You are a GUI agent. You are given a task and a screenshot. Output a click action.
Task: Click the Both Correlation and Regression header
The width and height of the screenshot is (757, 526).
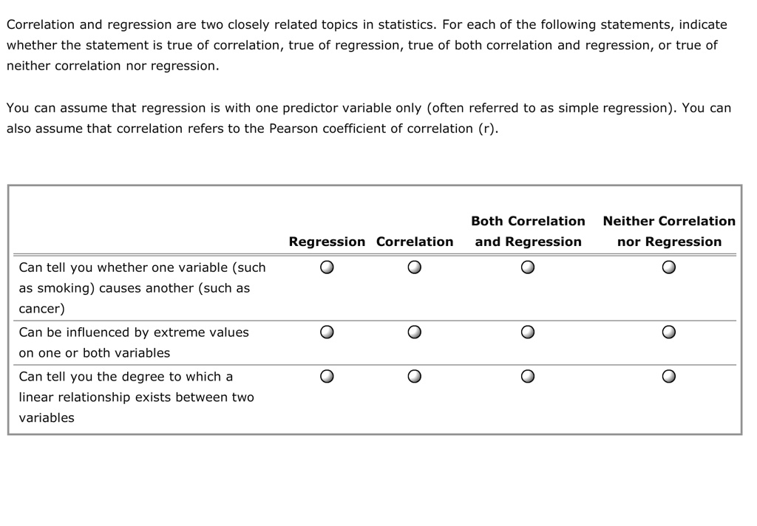click(528, 231)
